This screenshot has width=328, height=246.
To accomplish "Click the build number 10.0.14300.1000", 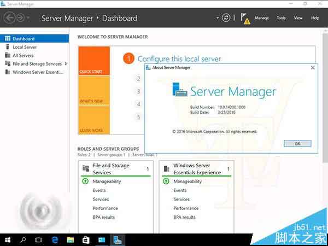I will click(232, 107).
